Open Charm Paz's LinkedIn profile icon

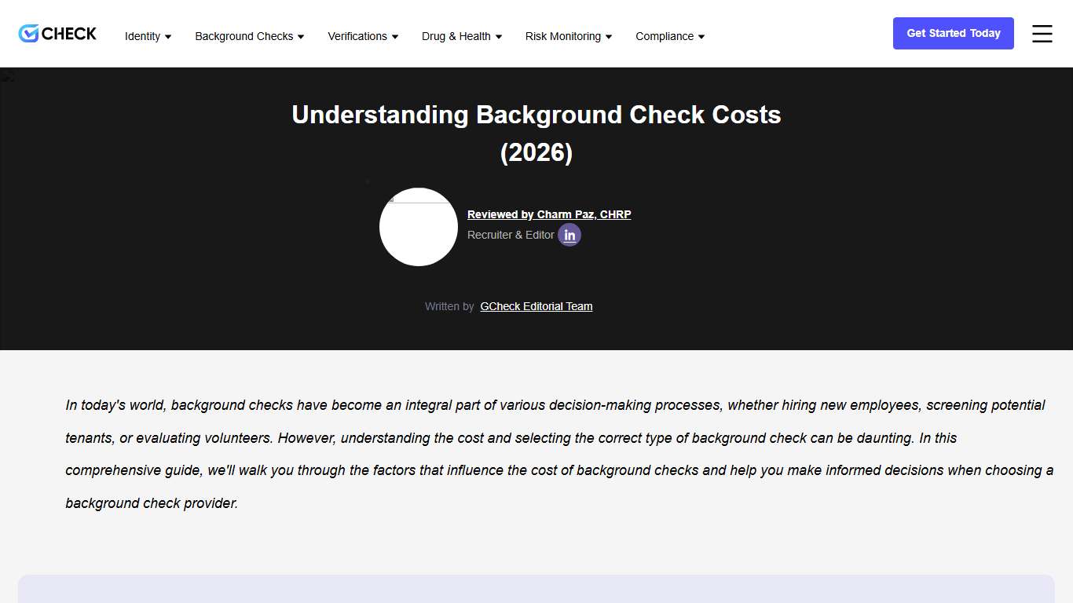(x=569, y=235)
